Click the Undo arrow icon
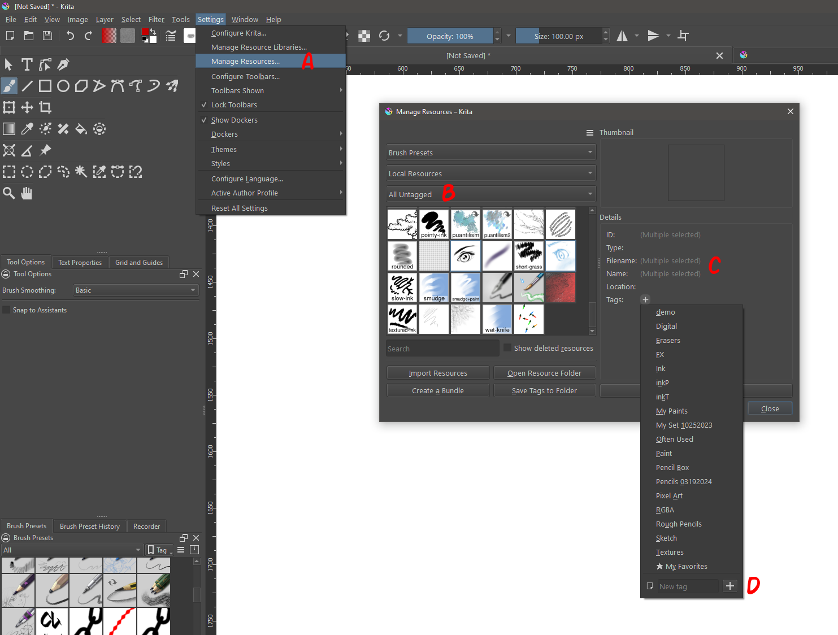 point(70,36)
